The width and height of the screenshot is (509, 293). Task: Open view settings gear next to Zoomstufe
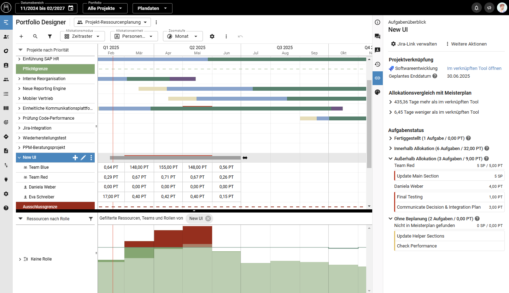click(212, 36)
